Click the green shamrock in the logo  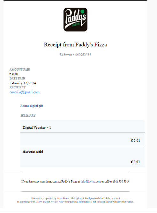point(83,12)
